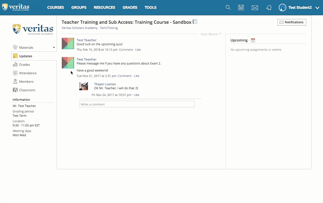The height and width of the screenshot is (203, 323).
Task: Open the RESOURCES menu
Action: [104, 7]
